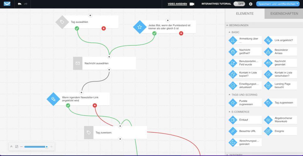This screenshot has height=156, width=303.
Task: Select the Link angeklickt? condition icon
Action: [268, 40]
